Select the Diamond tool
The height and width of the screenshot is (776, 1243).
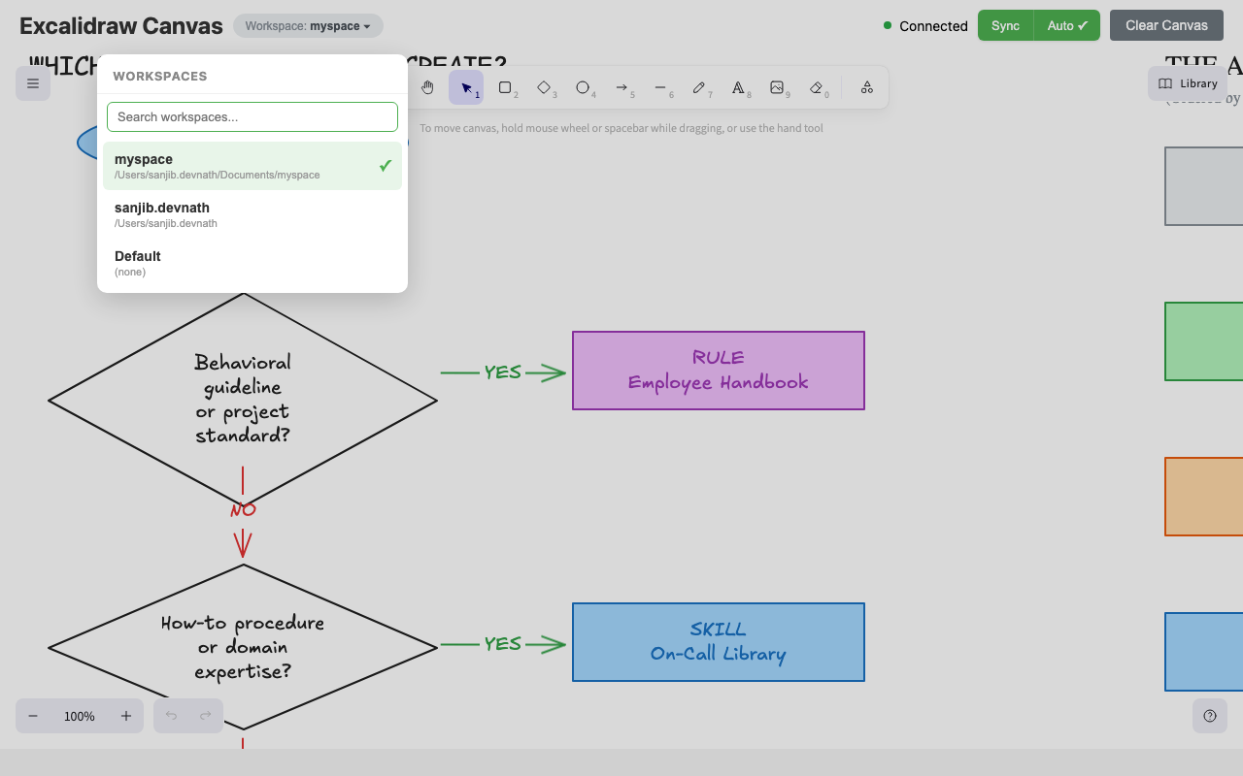click(545, 87)
